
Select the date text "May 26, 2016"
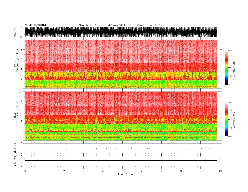point(87,25)
